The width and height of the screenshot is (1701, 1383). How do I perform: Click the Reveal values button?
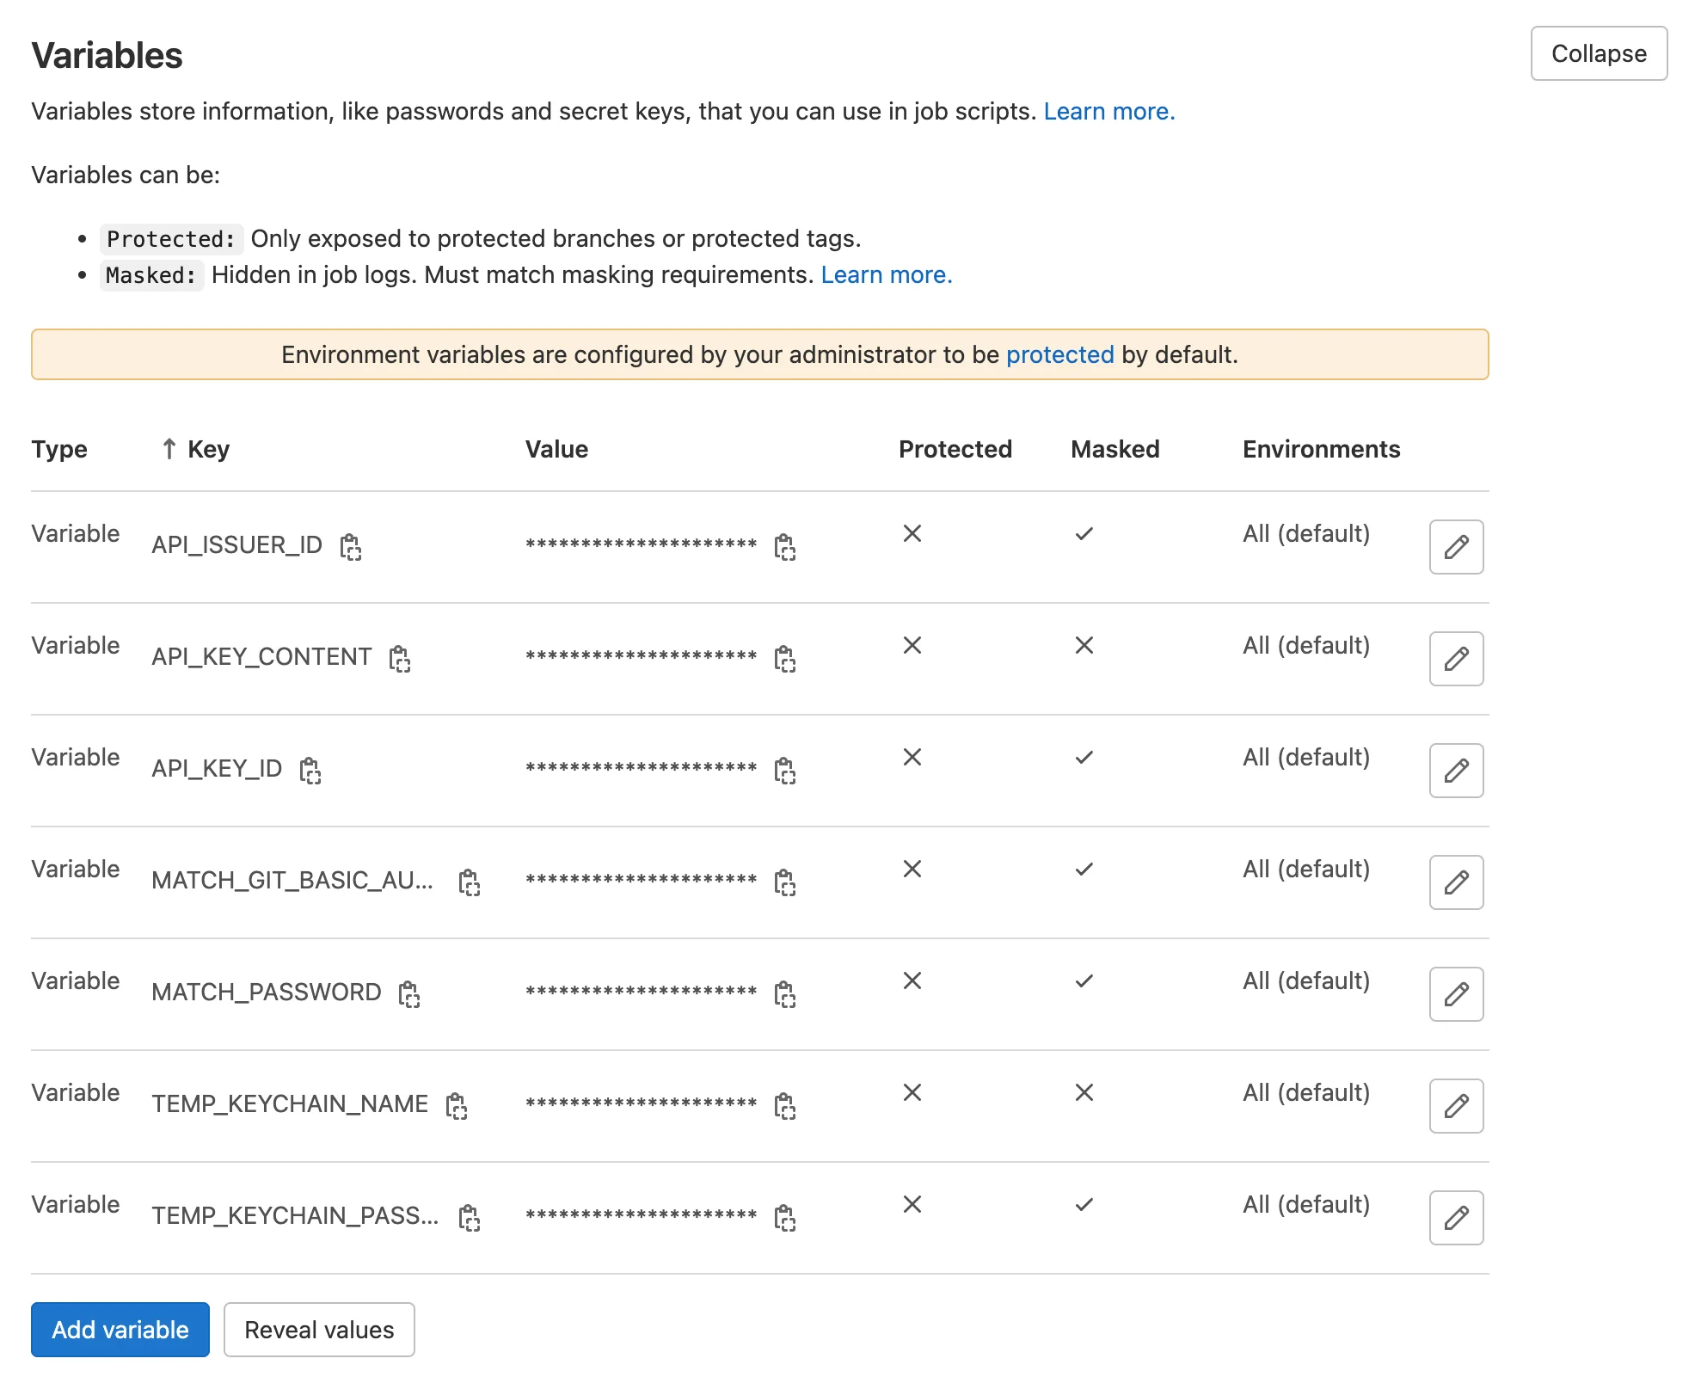click(319, 1330)
